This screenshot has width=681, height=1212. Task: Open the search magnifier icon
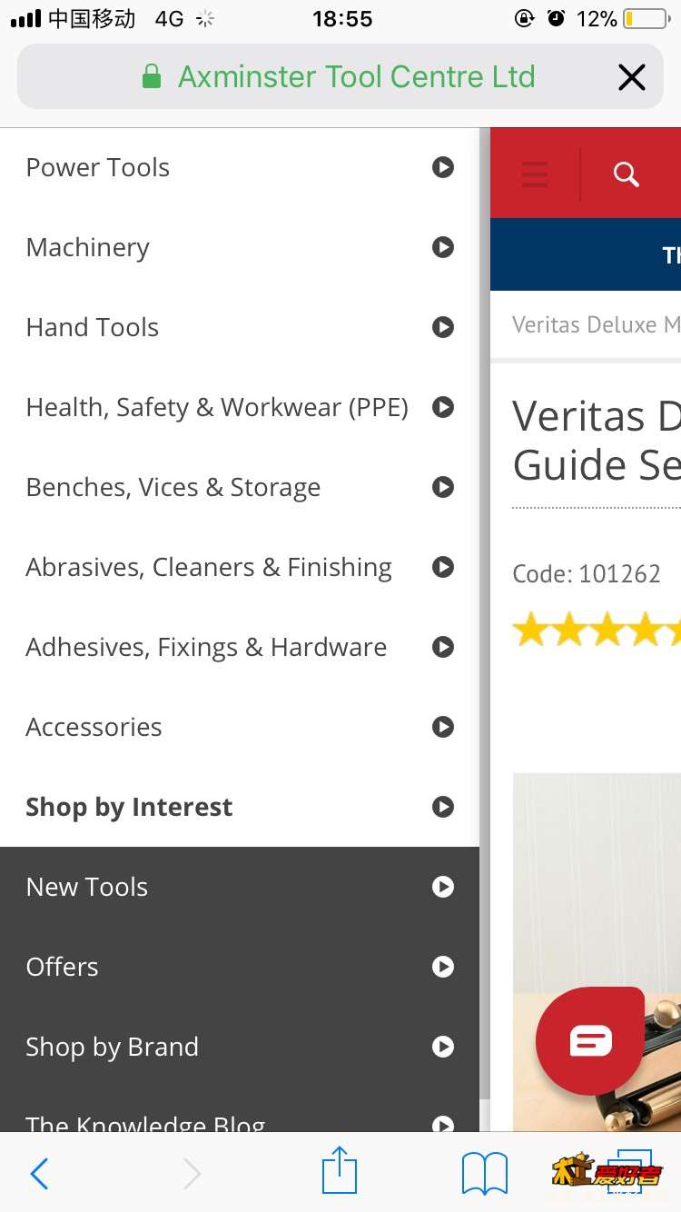(627, 174)
